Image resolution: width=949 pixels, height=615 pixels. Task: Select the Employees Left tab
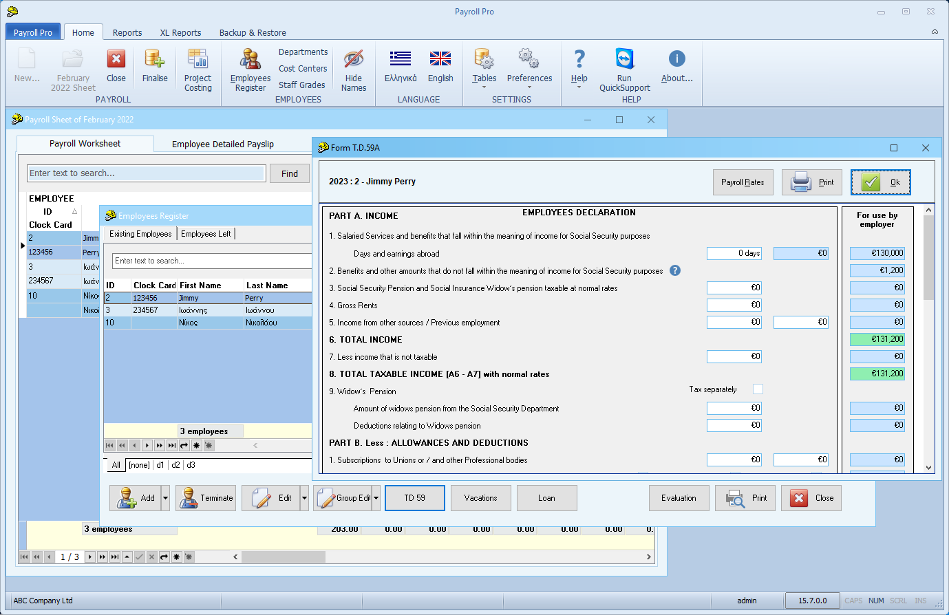(x=206, y=234)
